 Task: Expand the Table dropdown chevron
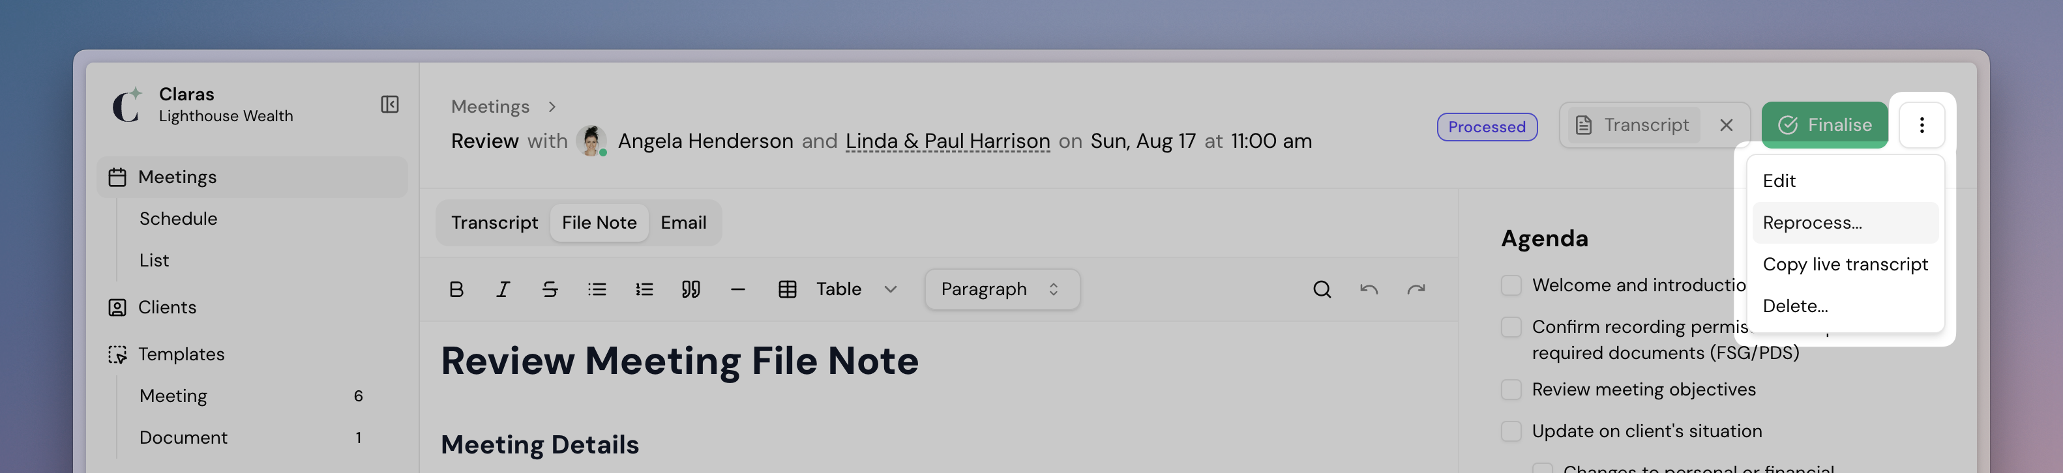891,289
